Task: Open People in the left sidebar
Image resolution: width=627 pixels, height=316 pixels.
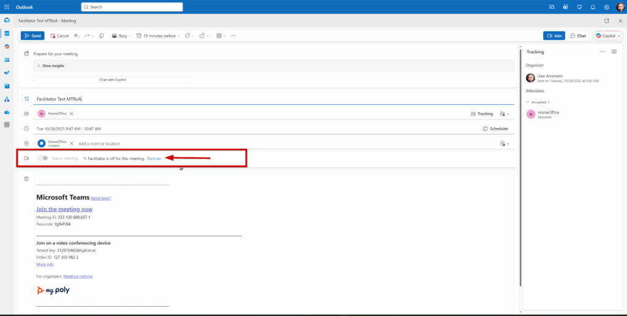Action: click(7, 59)
